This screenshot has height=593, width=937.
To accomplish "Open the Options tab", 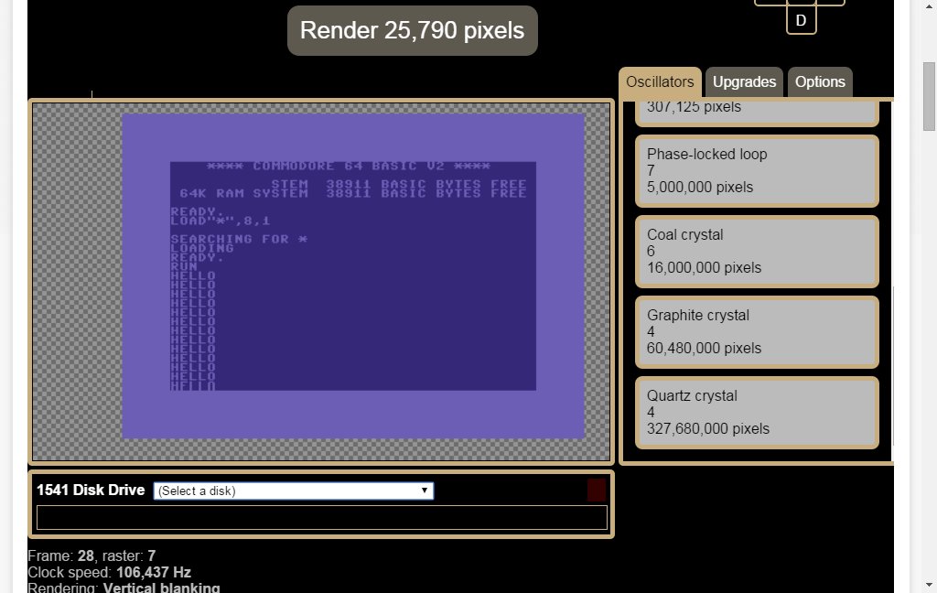I will [x=820, y=81].
